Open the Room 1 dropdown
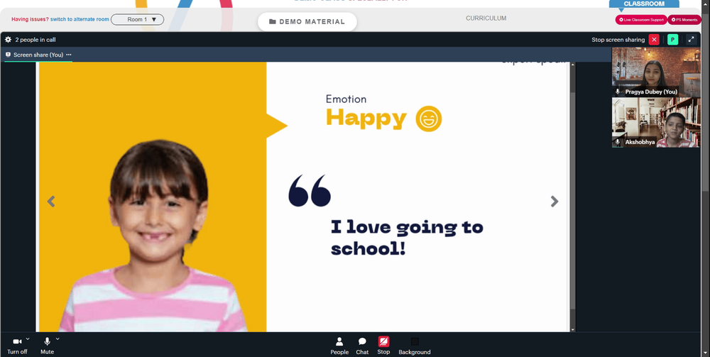The width and height of the screenshot is (710, 357). point(137,19)
